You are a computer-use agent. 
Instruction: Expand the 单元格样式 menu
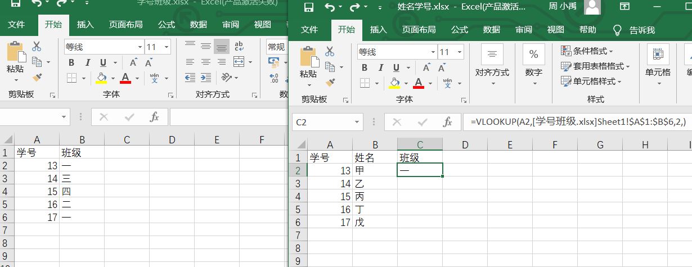point(592,82)
